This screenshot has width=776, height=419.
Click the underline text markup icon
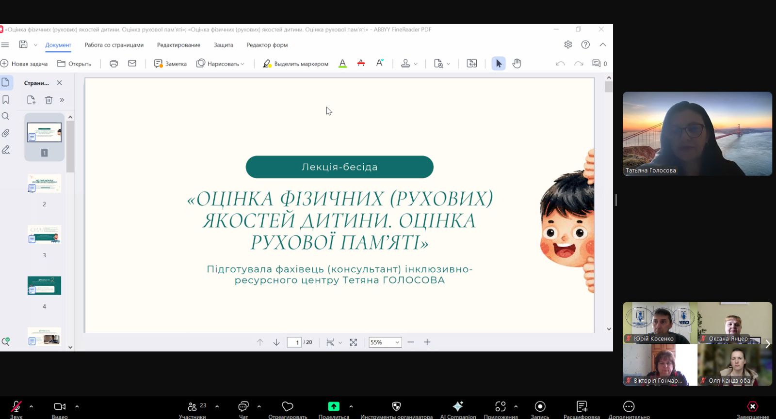[342, 63]
